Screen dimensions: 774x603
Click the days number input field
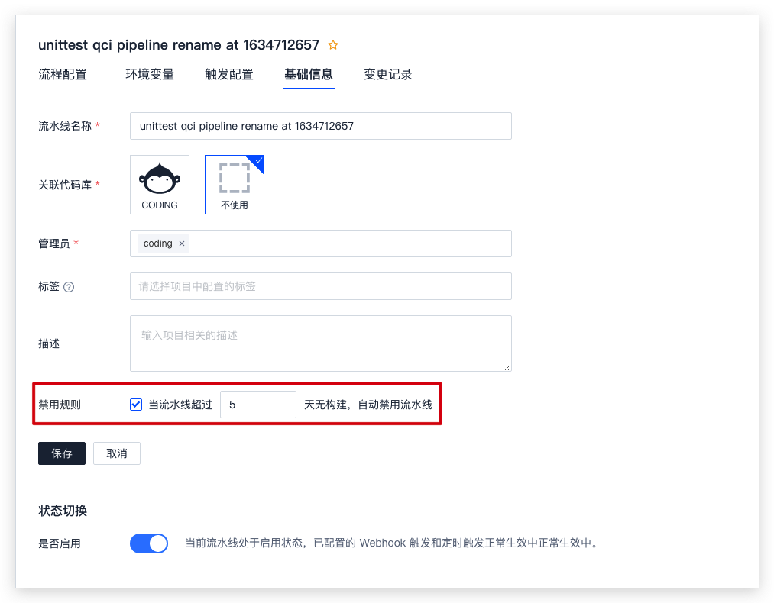[257, 405]
